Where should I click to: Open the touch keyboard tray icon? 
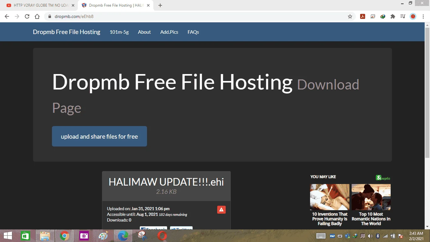point(321,236)
